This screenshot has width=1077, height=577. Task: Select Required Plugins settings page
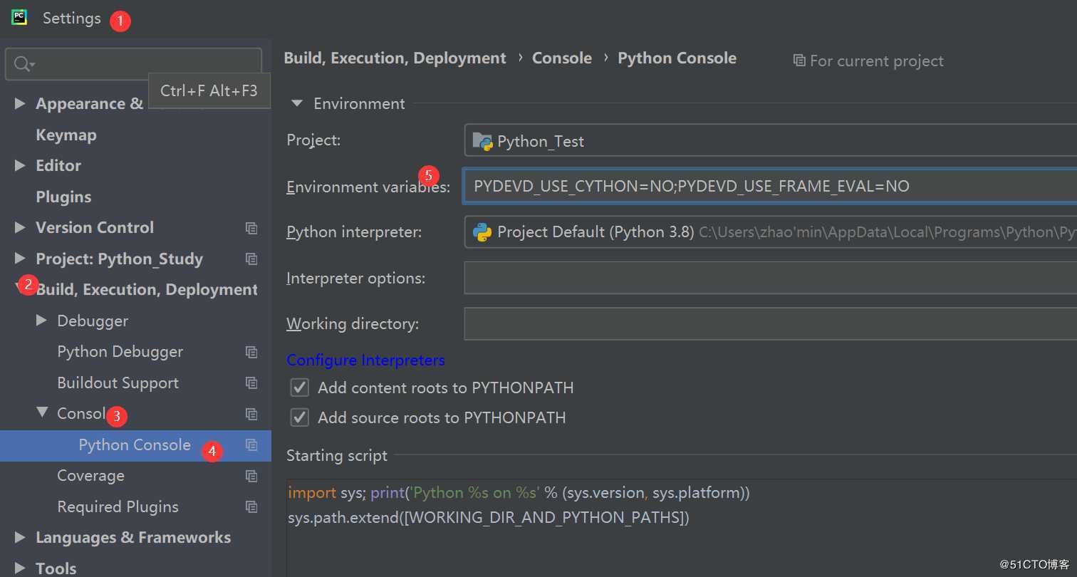pos(118,506)
